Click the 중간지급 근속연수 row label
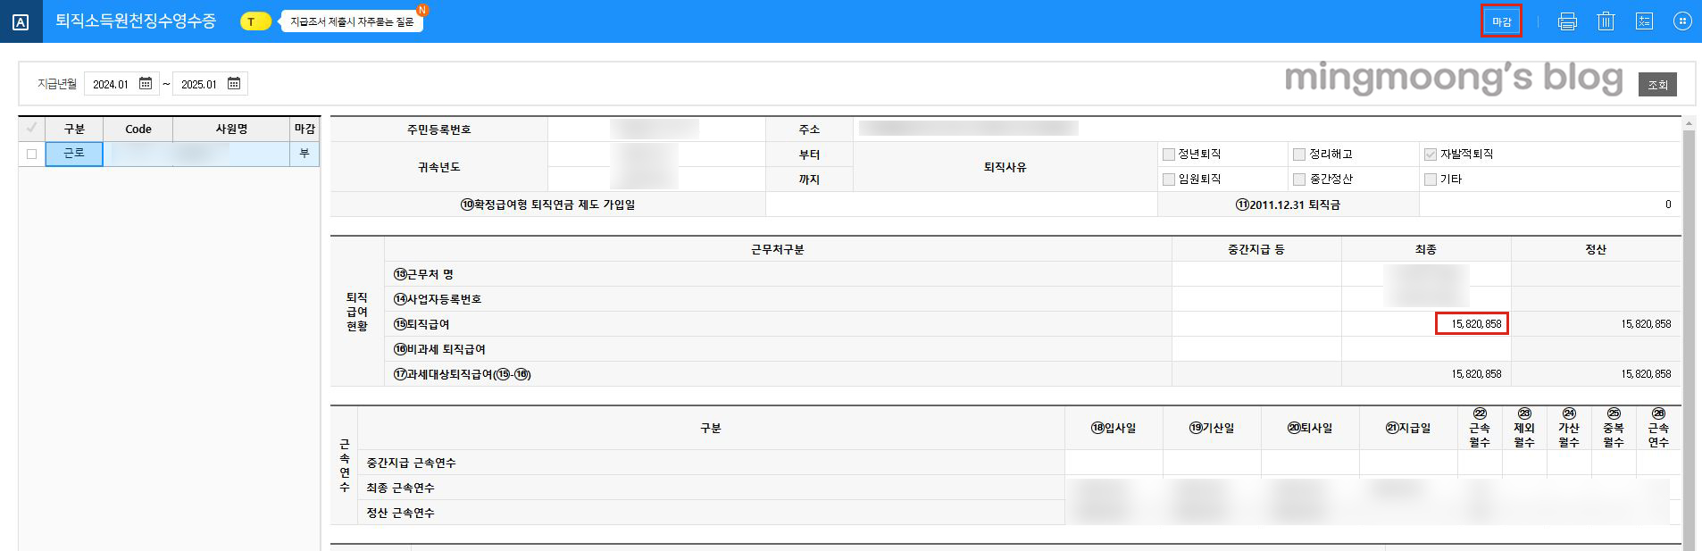The width and height of the screenshot is (1702, 551). [411, 463]
